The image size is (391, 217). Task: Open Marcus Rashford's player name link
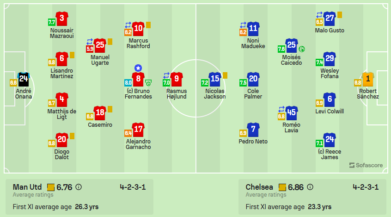[138, 43]
